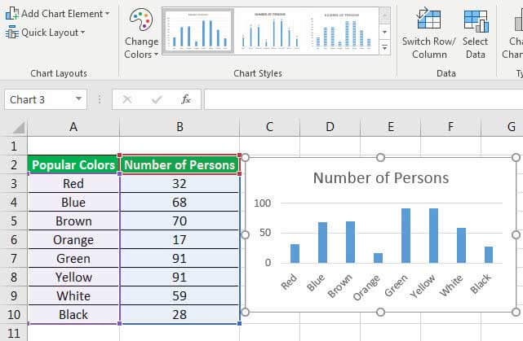This screenshot has width=523, height=341.
Task: Click the Insert Function fx icon
Action: pos(186,99)
